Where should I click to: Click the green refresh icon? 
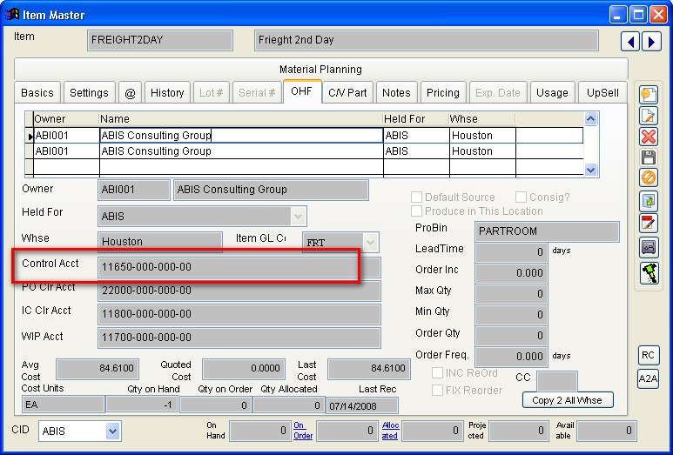point(648,201)
